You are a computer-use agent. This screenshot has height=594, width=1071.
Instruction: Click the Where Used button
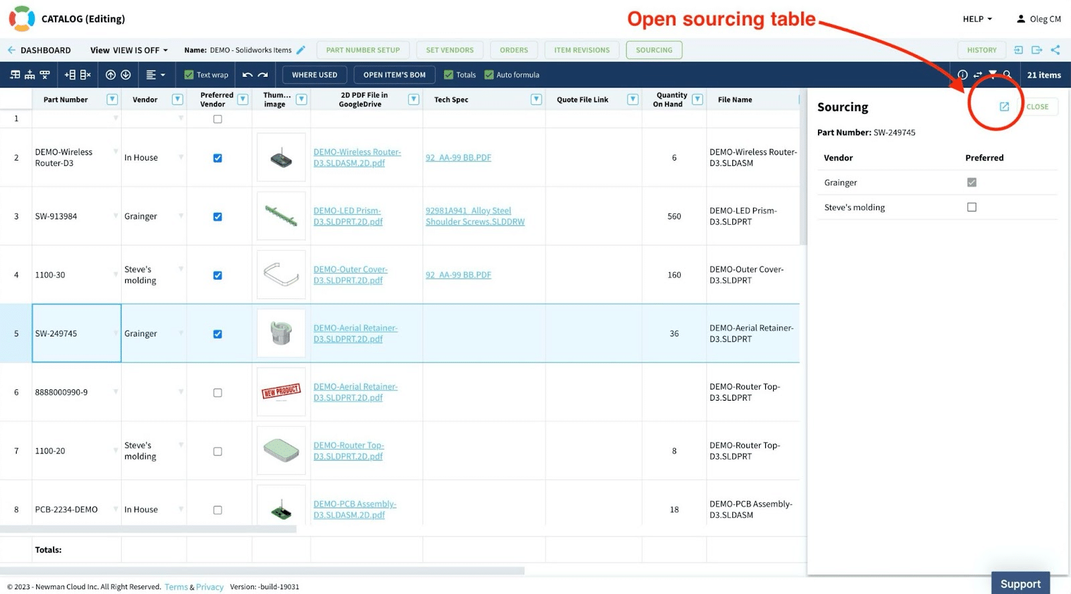(x=315, y=75)
